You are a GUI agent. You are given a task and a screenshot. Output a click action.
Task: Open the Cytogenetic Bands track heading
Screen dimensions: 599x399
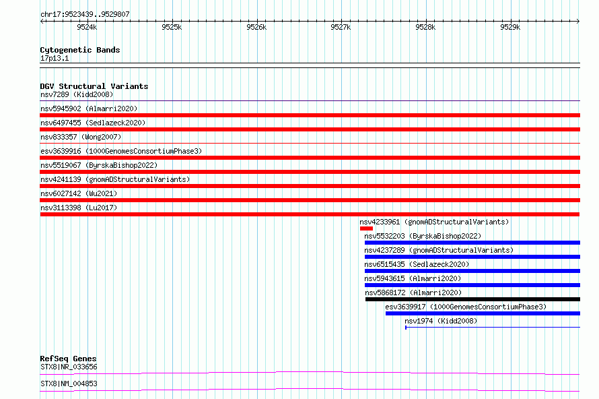click(80, 50)
